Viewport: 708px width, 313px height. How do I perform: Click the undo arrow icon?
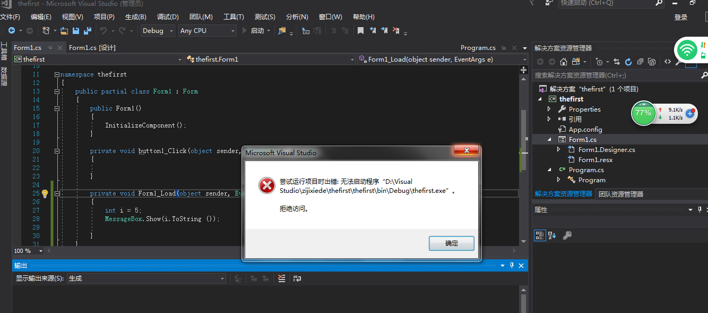pos(103,31)
